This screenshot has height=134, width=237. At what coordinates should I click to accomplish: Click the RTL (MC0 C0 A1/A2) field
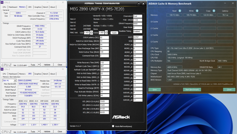pyautogui.click(x=105, y=101)
